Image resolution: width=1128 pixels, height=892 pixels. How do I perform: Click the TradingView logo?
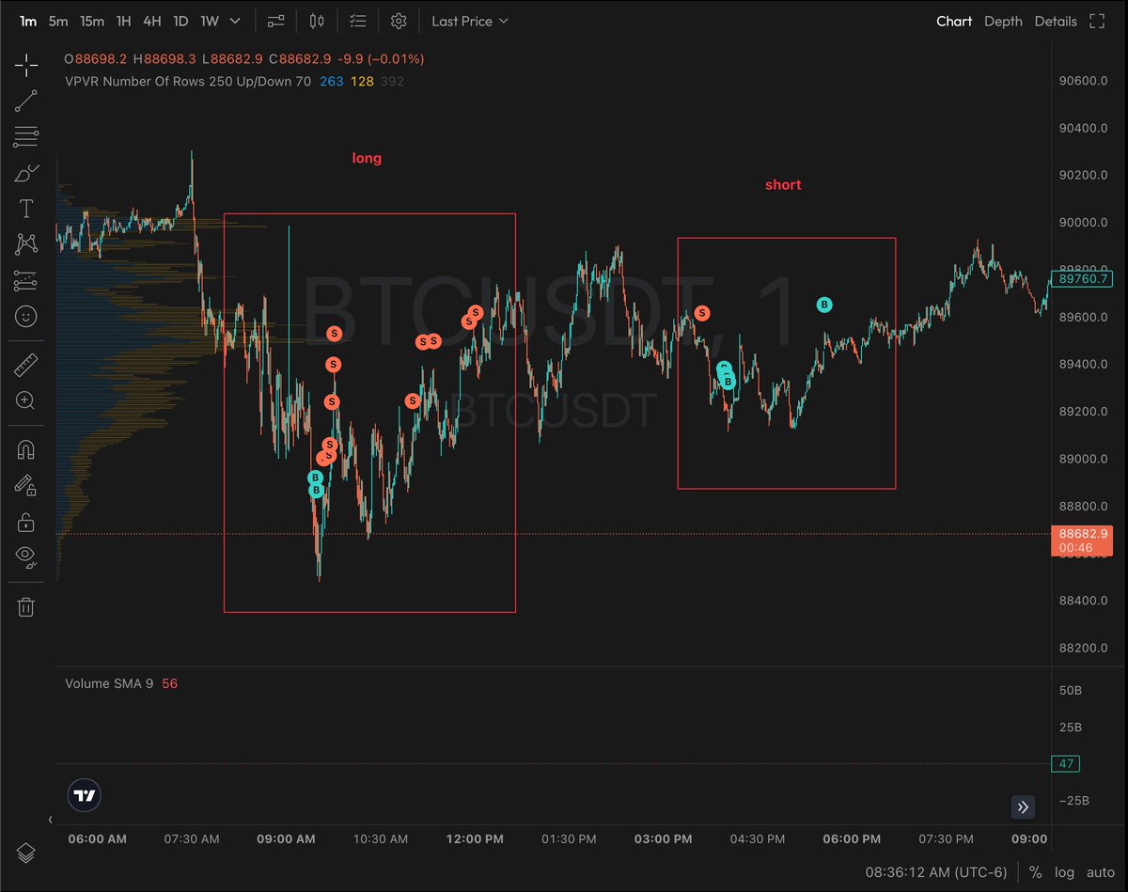(85, 795)
